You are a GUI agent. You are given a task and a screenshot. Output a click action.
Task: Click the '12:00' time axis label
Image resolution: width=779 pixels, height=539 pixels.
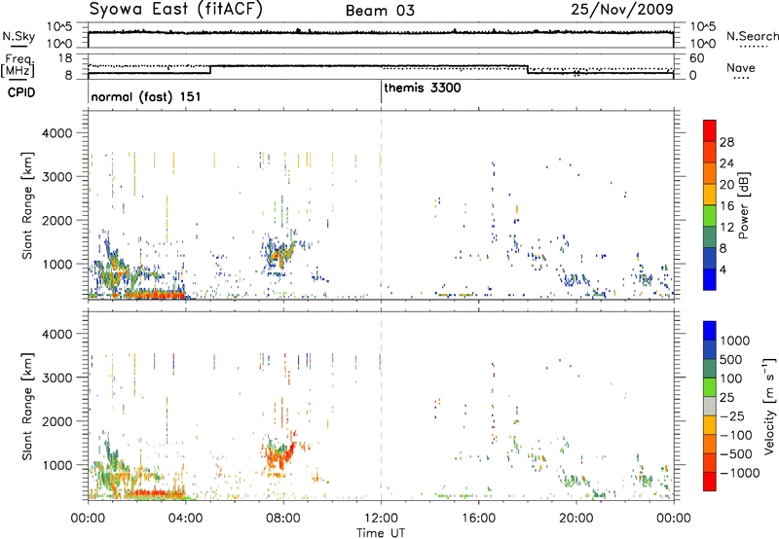tap(381, 518)
